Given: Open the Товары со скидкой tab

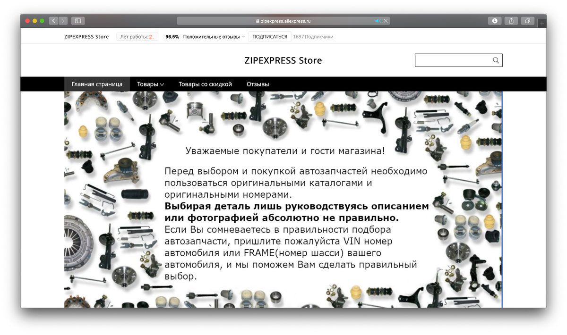Looking at the screenshot, I should (x=205, y=84).
